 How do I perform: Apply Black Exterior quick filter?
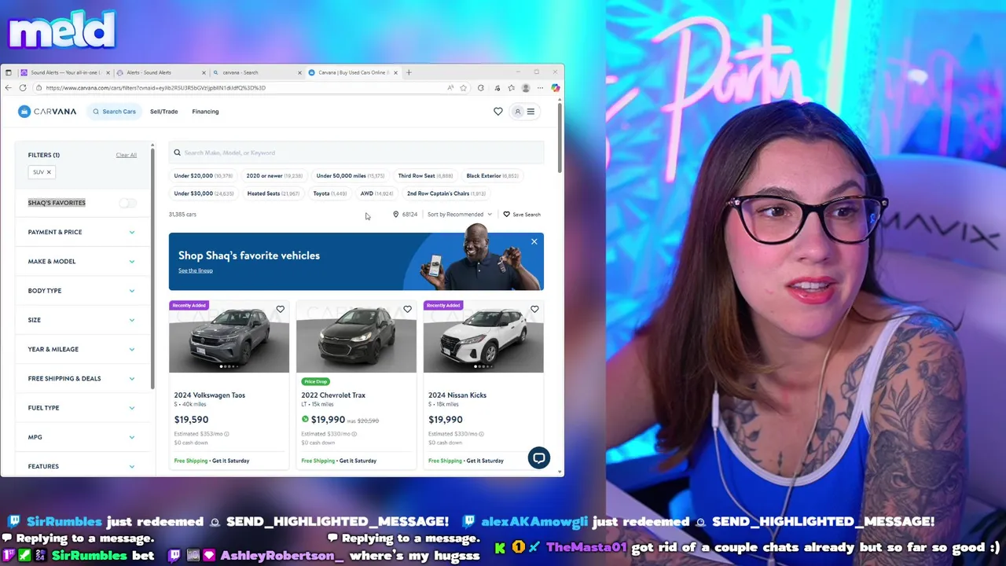point(492,176)
